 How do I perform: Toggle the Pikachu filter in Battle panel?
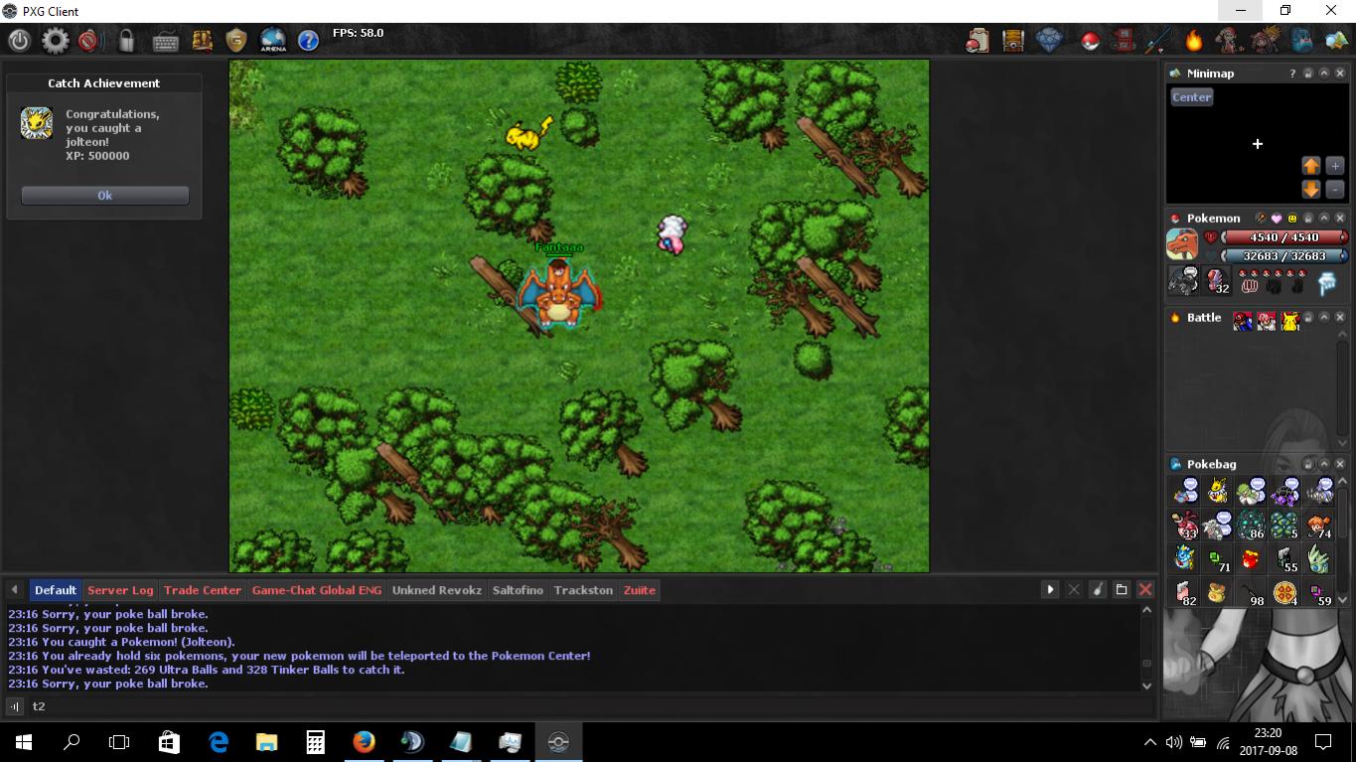coord(1289,319)
